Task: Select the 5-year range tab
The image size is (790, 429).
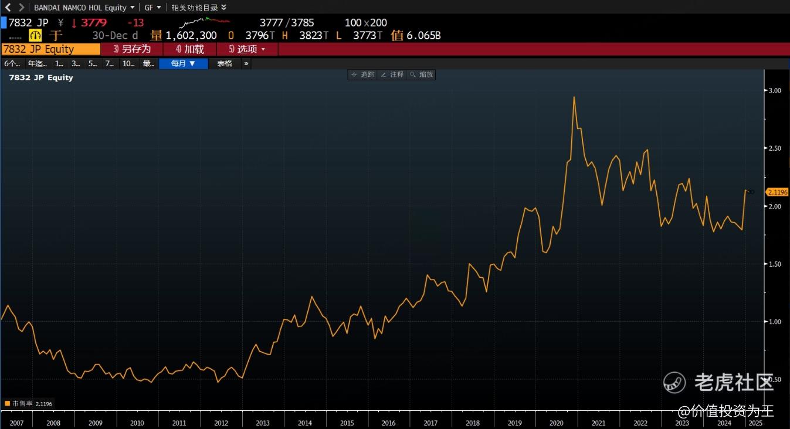Action: [93, 63]
